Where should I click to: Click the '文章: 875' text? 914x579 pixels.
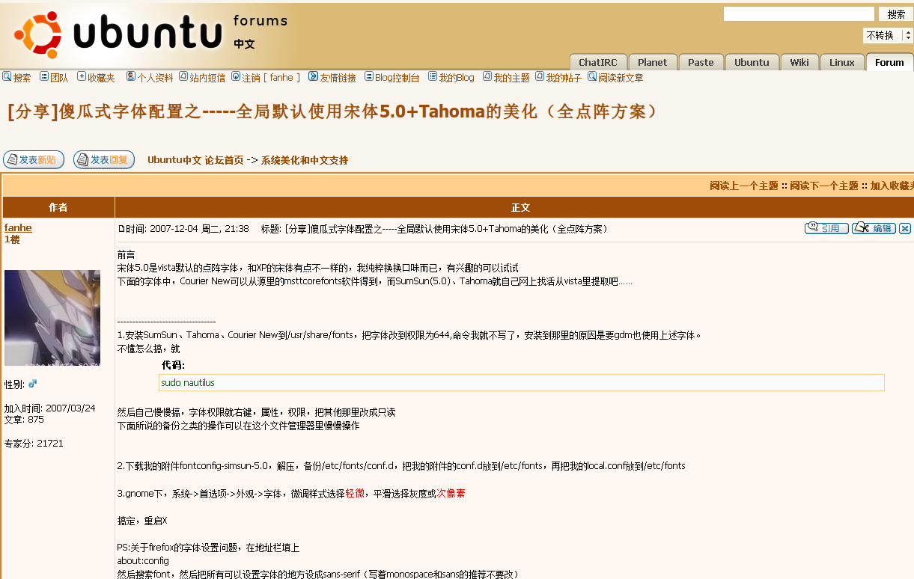24,419
